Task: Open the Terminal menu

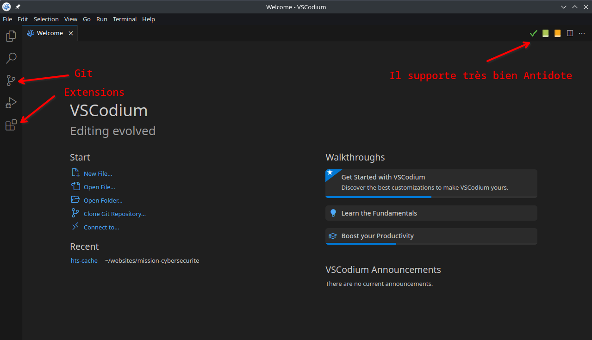Action: click(x=124, y=19)
